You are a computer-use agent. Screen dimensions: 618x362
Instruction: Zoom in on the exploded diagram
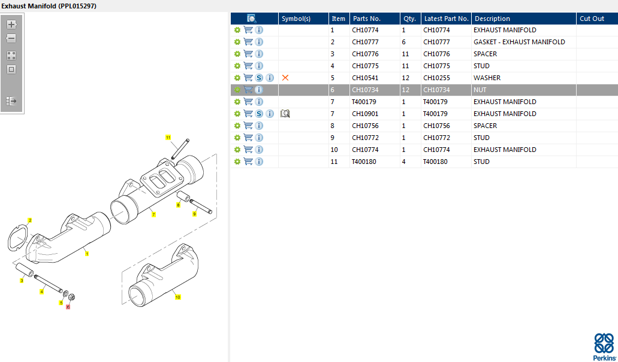click(x=11, y=25)
